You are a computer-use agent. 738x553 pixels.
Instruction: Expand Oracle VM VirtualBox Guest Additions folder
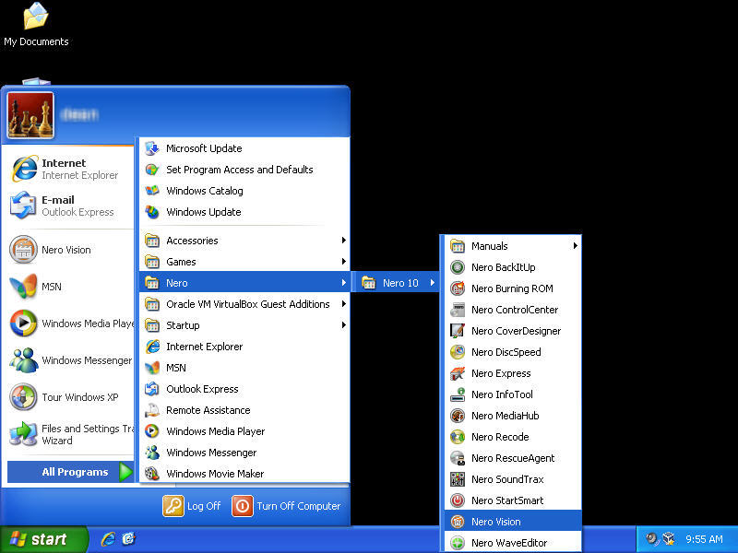point(244,304)
